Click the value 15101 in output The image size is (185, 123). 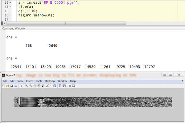tap(31, 67)
